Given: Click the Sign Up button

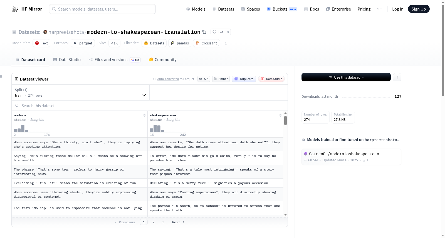Looking at the screenshot, I should tap(419, 9).
